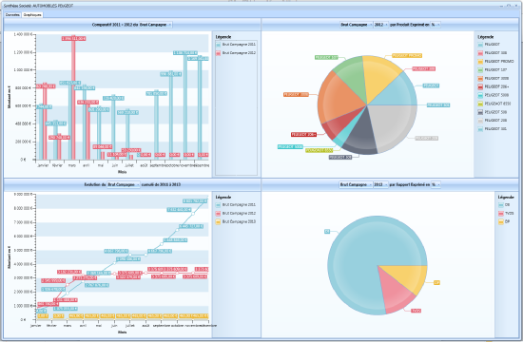The width and height of the screenshot is (523, 342).
Task: Click the blue novembre bar in Comparatif chart
Action: click(x=185, y=106)
